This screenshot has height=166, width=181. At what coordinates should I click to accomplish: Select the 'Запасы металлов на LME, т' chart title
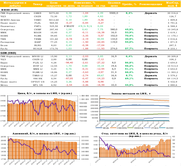tap(131, 94)
